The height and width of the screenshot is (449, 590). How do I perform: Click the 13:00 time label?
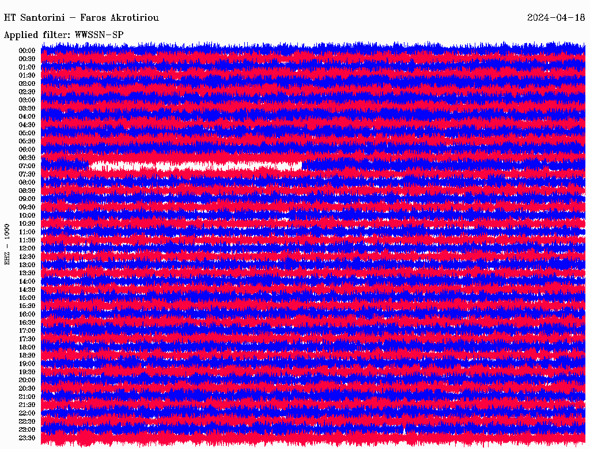[27, 265]
